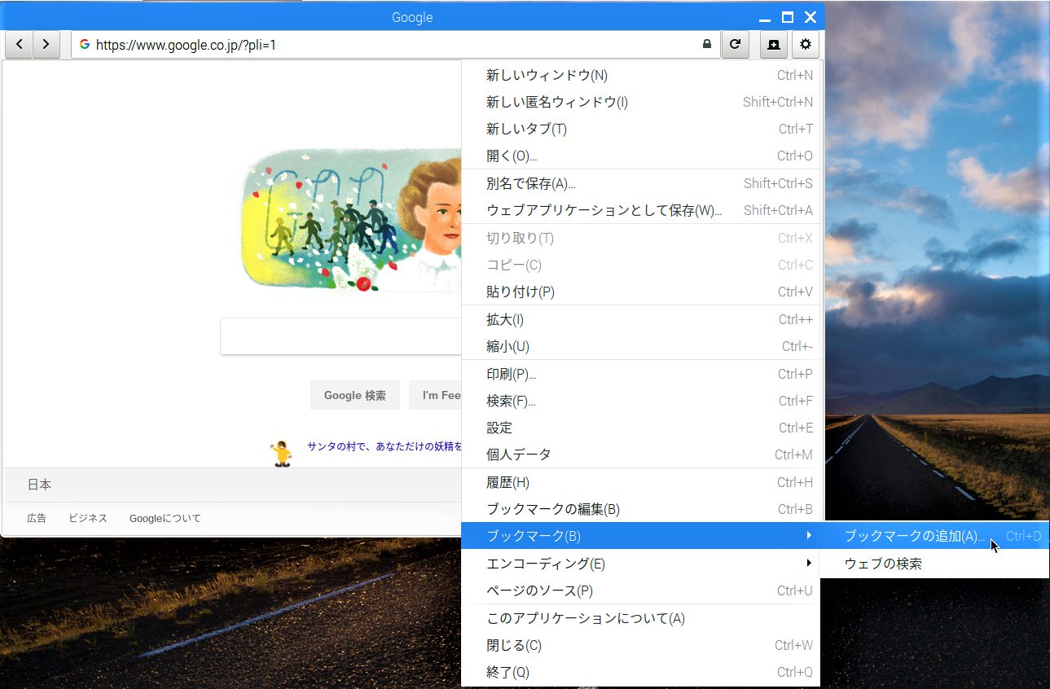Open 設定 from the menu
Image resolution: width=1050 pixels, height=689 pixels.
641,428
